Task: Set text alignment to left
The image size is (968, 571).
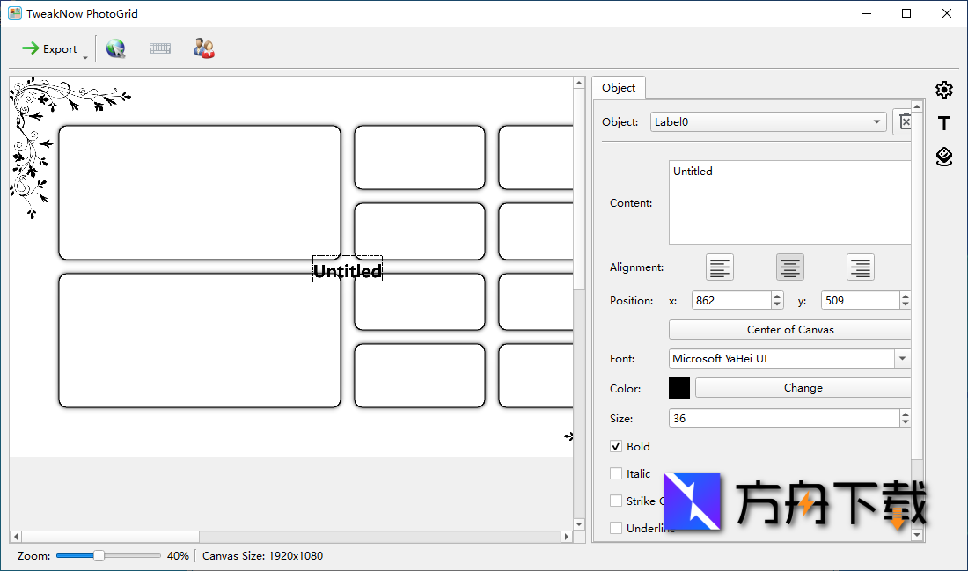Action: [720, 267]
